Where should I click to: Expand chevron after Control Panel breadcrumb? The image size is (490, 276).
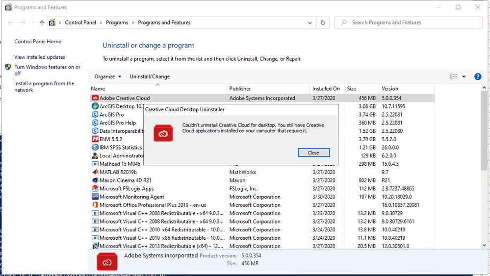(101, 23)
